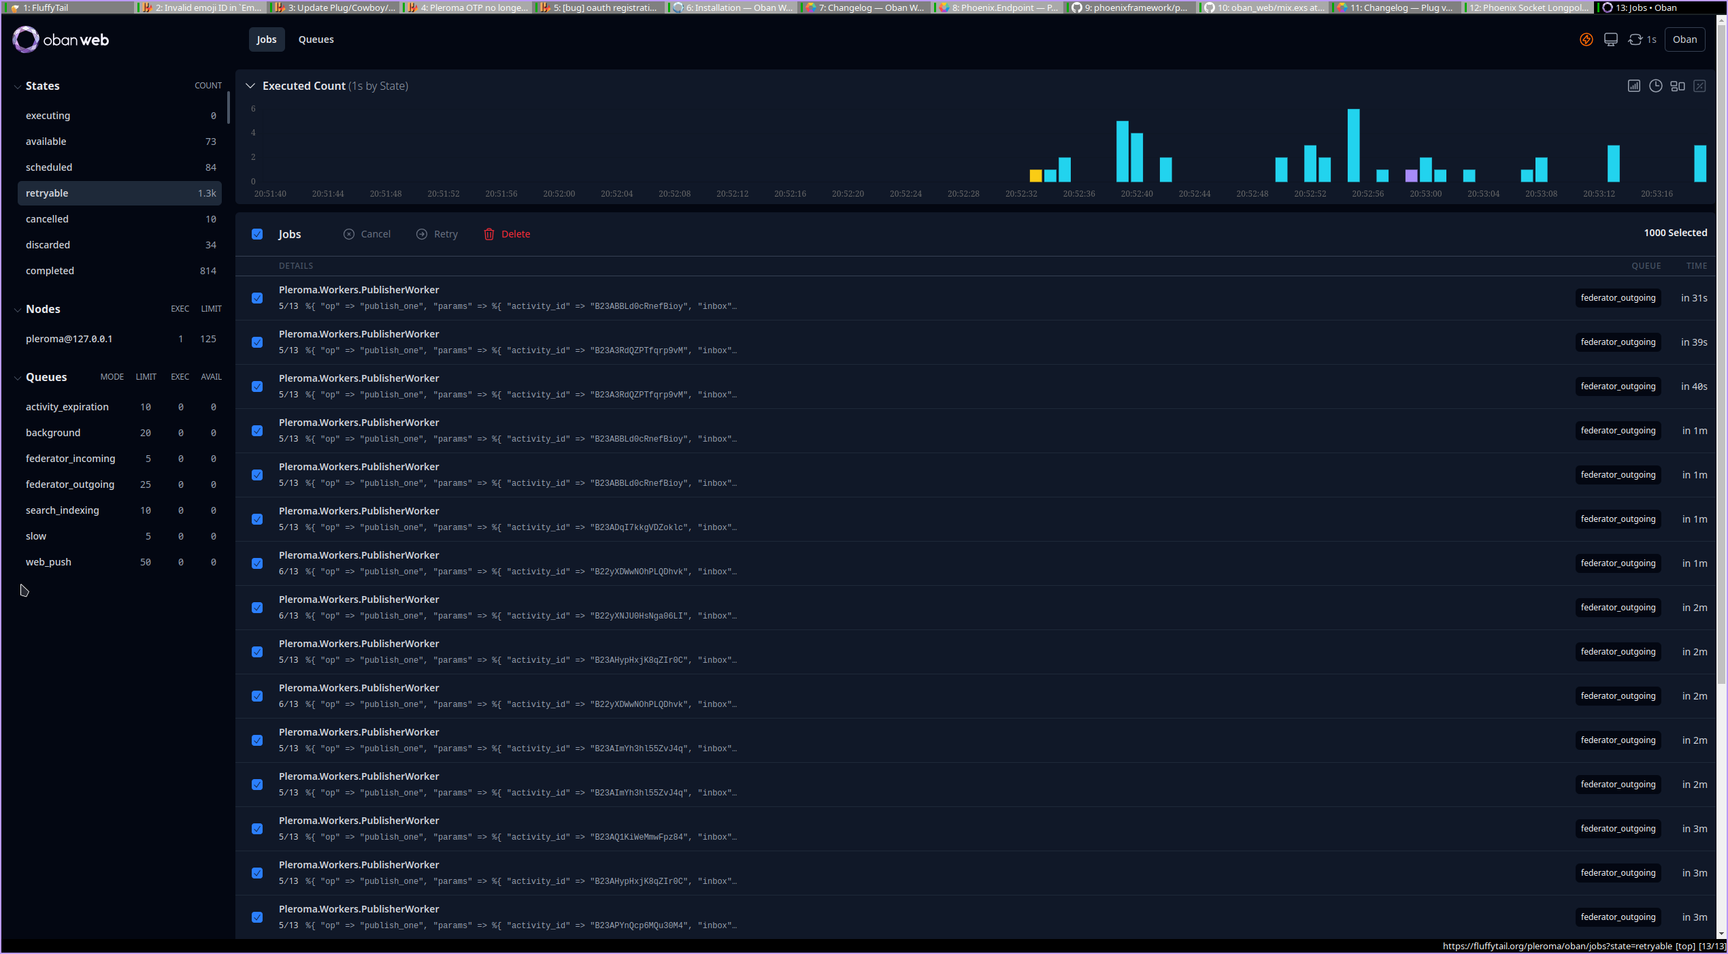Click the chart group-by layout icon
This screenshot has height=954, width=1728.
(1677, 86)
